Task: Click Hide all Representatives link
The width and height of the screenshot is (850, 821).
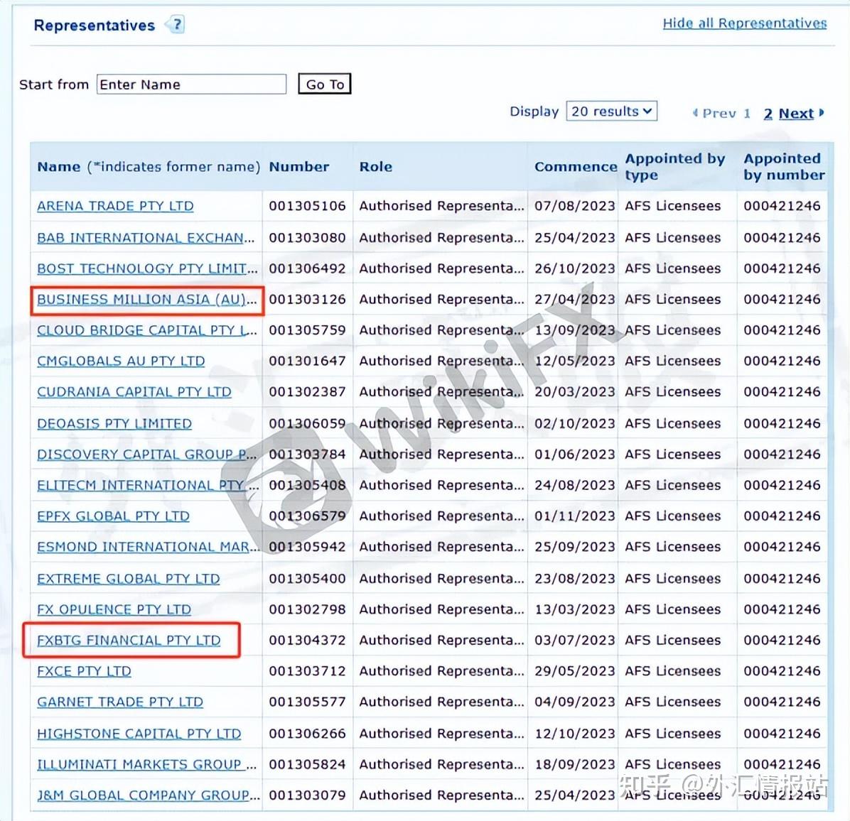Action: (x=744, y=23)
